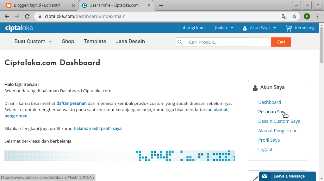Open a new tab with the plus icon
The width and height of the screenshot is (324, 181).
pos(161,5)
